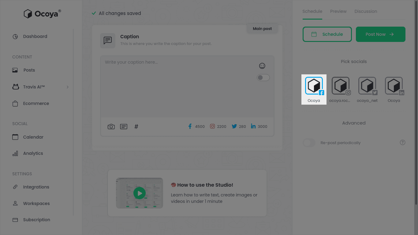This screenshot has width=418, height=235.
Task: Click the Facebook character count icon
Action: point(190,126)
